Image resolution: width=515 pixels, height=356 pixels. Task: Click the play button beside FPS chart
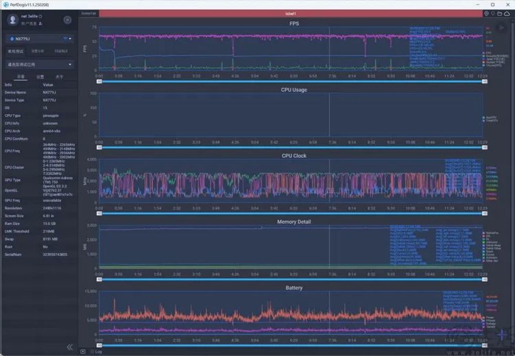tap(502, 28)
